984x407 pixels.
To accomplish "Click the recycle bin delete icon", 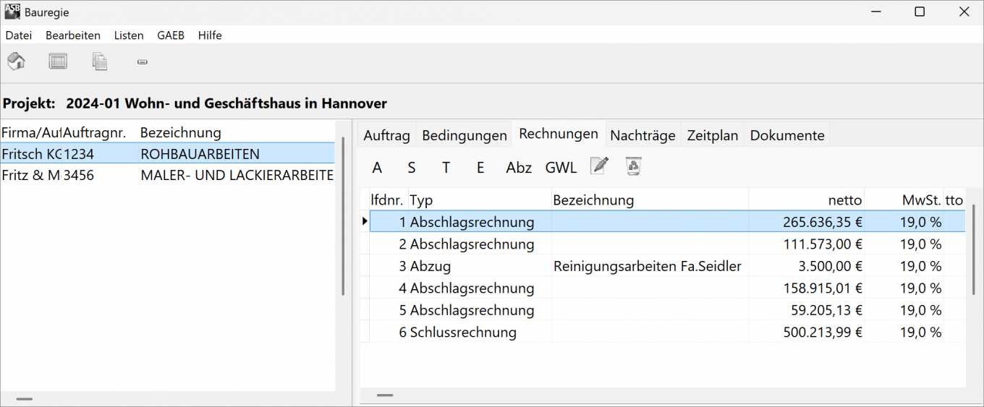I will coord(634,166).
